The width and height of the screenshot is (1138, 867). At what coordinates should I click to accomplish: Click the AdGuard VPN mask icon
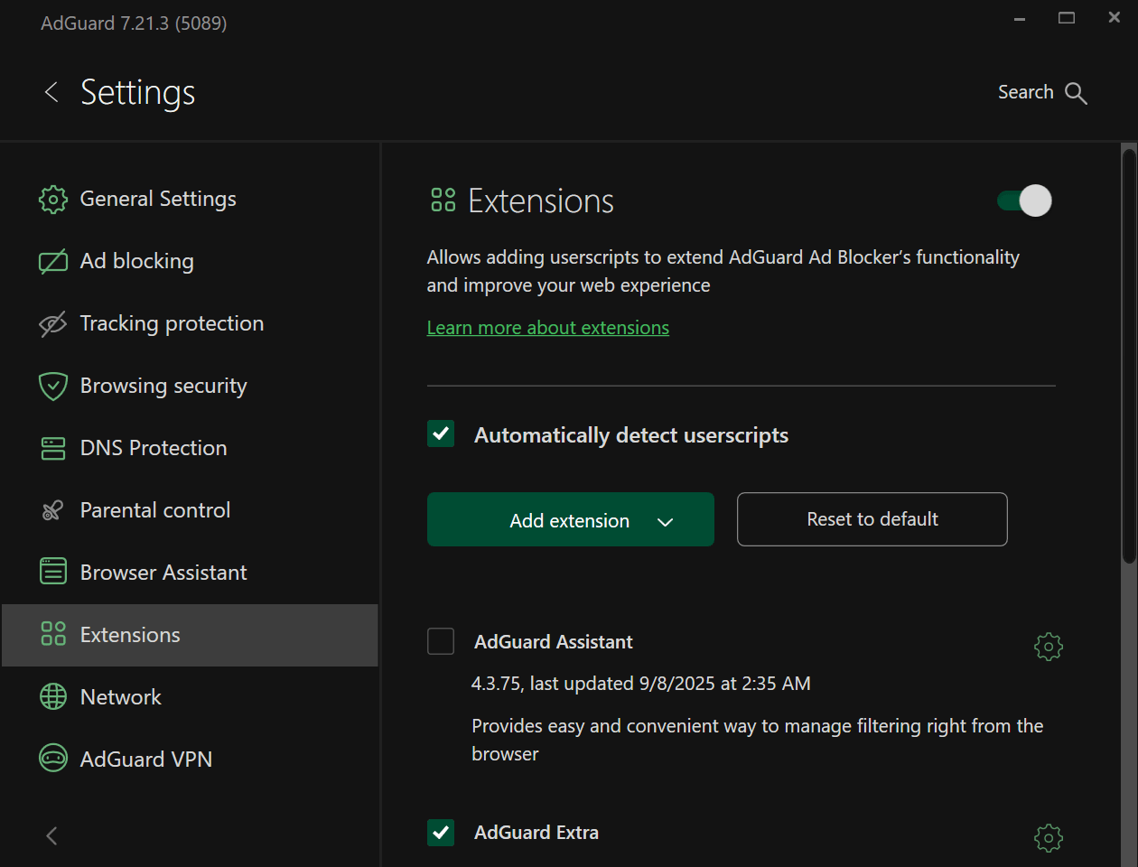pos(53,759)
